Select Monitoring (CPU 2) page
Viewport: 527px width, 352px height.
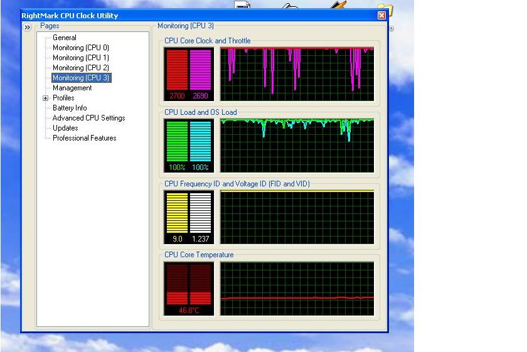[81, 68]
